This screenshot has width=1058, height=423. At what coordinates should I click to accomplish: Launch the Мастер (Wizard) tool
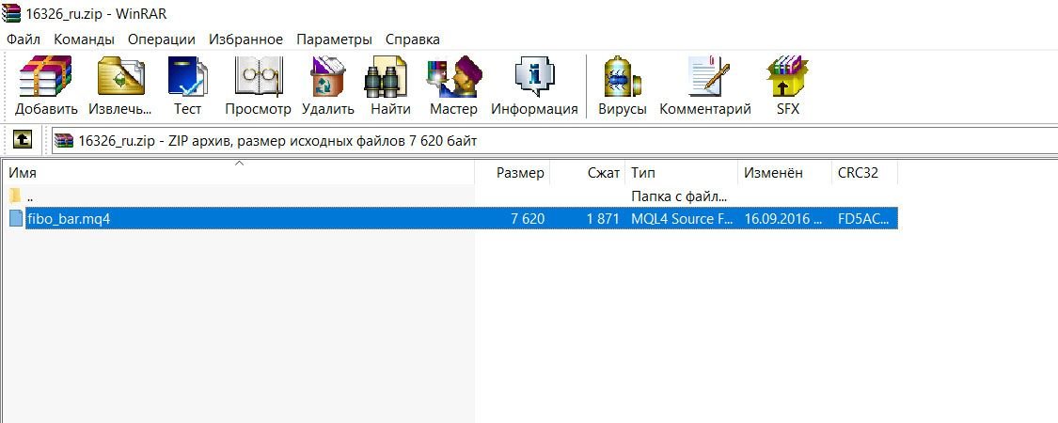[x=452, y=86]
